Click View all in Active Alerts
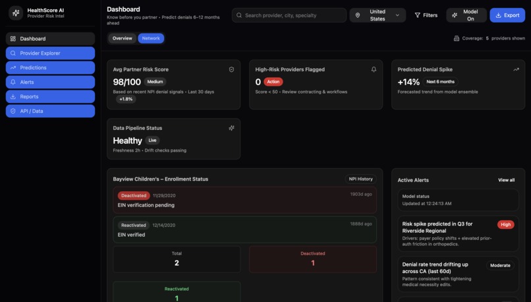 506,180
